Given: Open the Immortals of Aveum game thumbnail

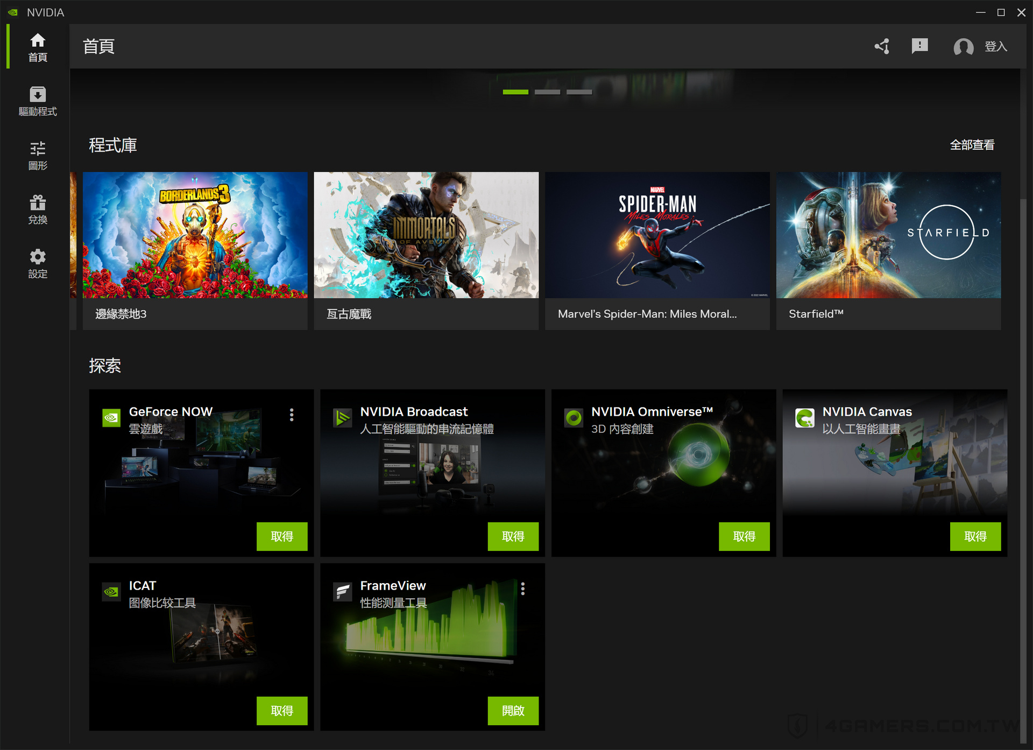Looking at the screenshot, I should [426, 235].
